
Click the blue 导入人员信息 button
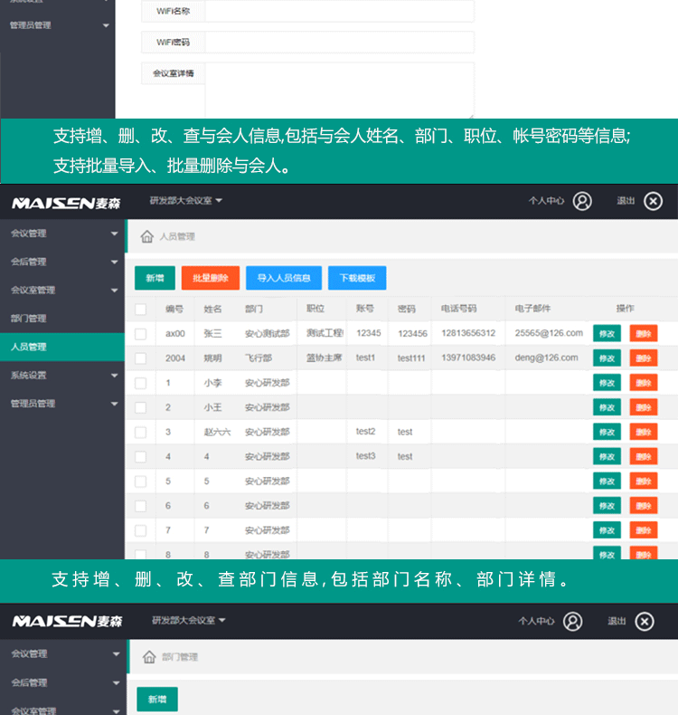(283, 278)
